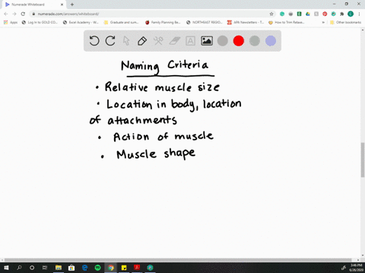Pick the lavender color swatch
The height and width of the screenshot is (273, 365).
(x=271, y=41)
